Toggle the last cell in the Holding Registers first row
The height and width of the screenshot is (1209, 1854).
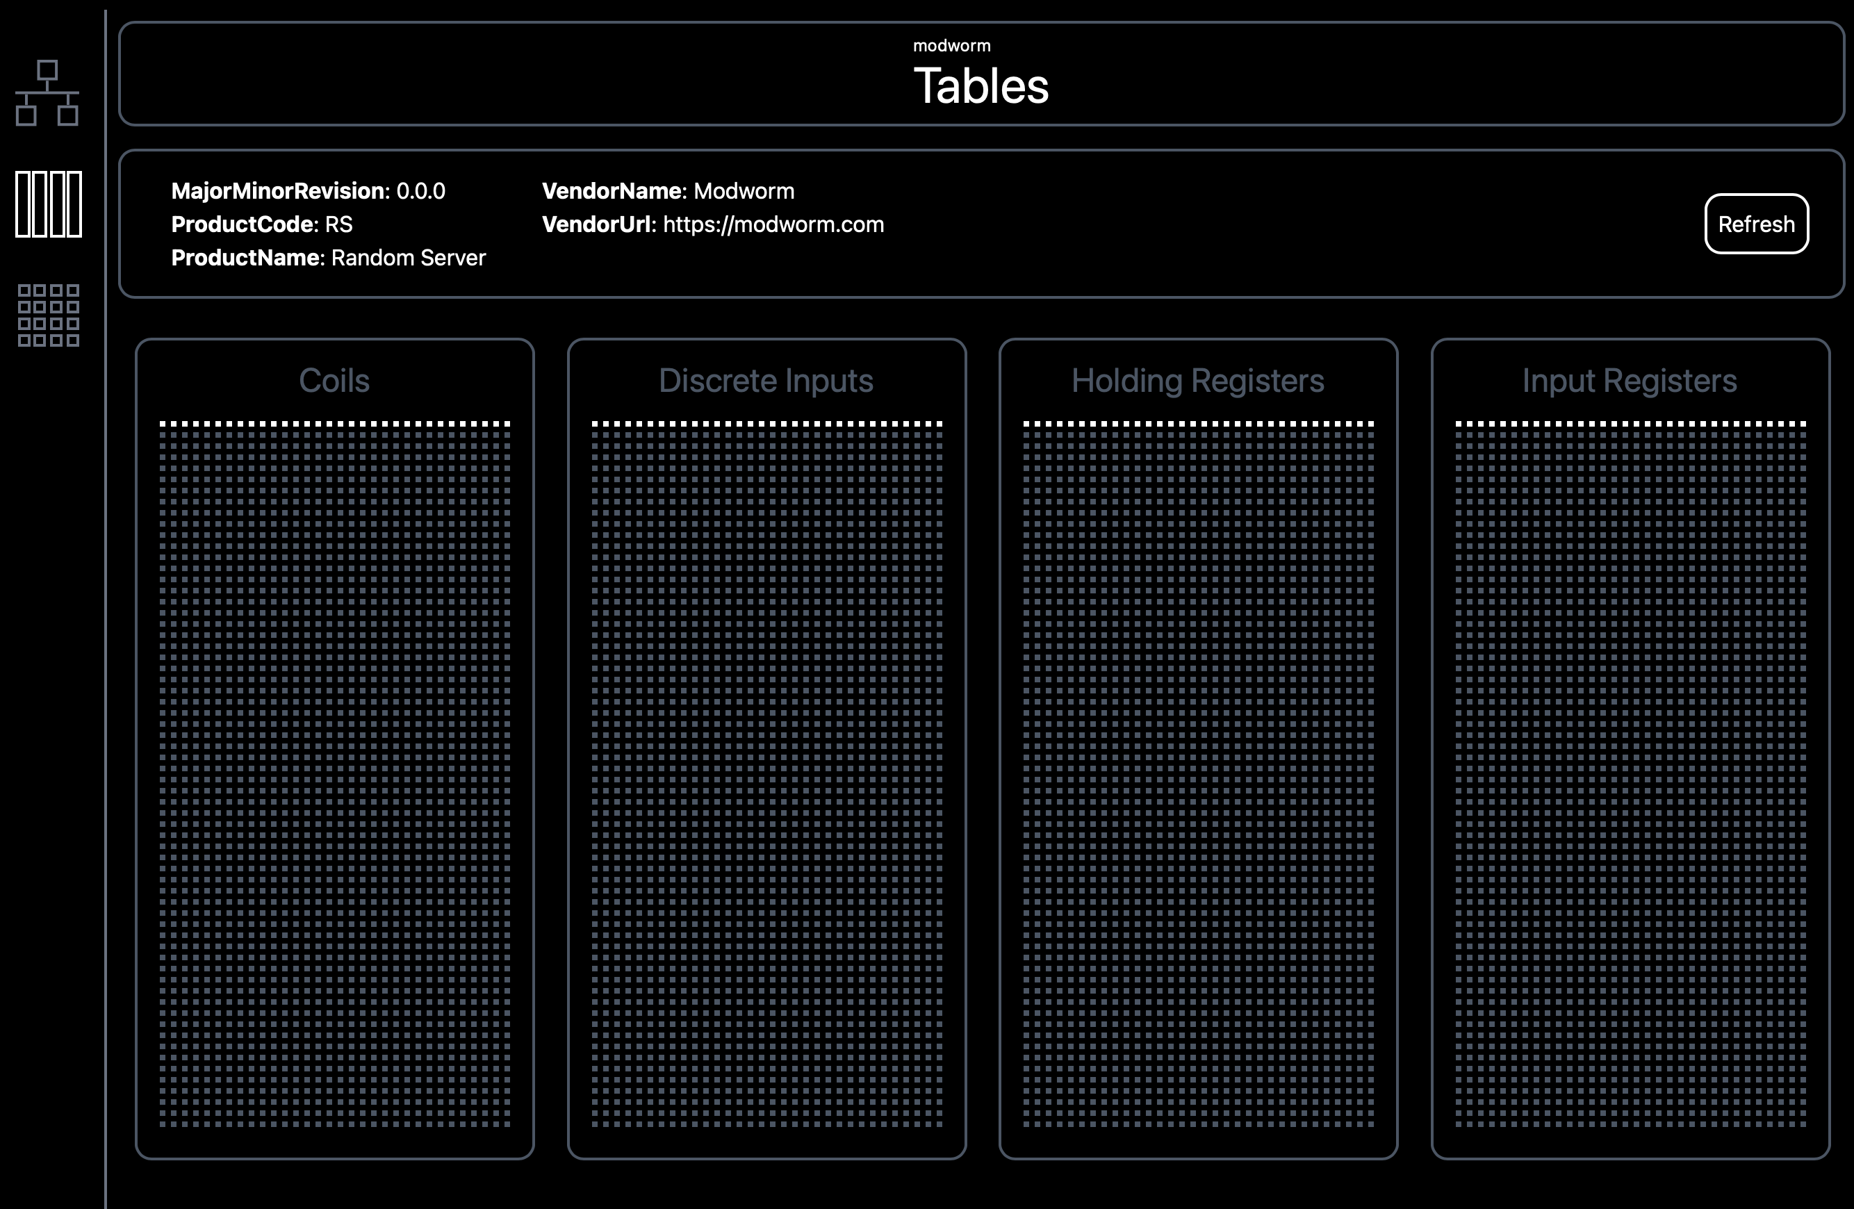tap(1371, 422)
